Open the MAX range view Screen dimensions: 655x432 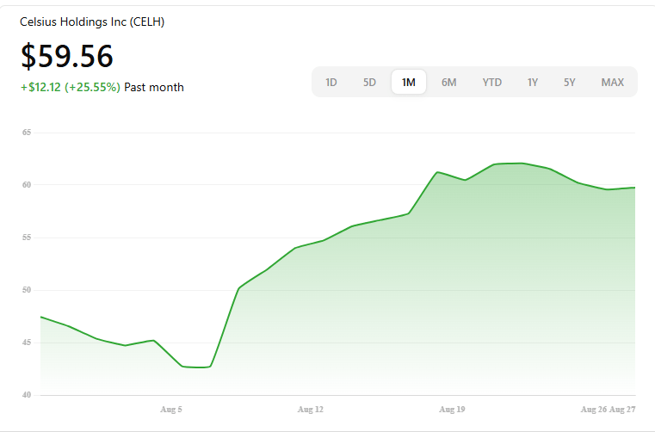pos(612,83)
